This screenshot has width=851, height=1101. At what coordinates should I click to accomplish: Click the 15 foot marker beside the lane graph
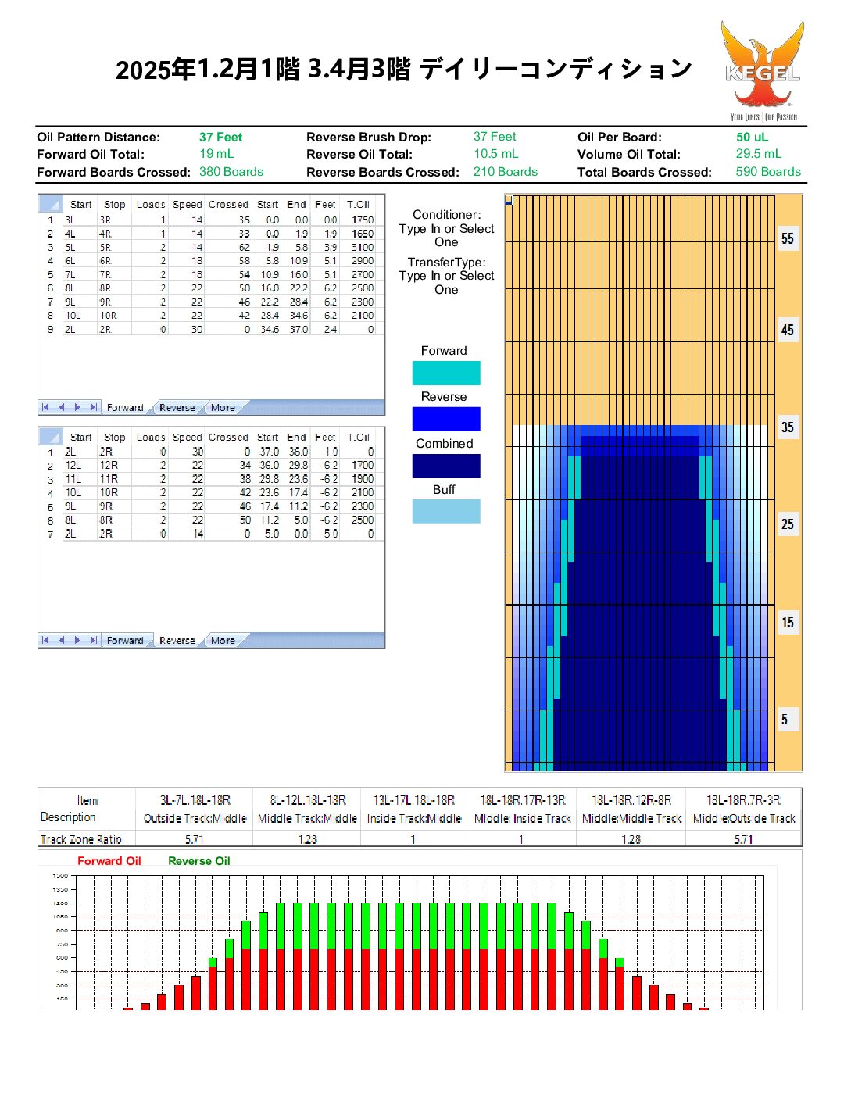pyautogui.click(x=788, y=623)
